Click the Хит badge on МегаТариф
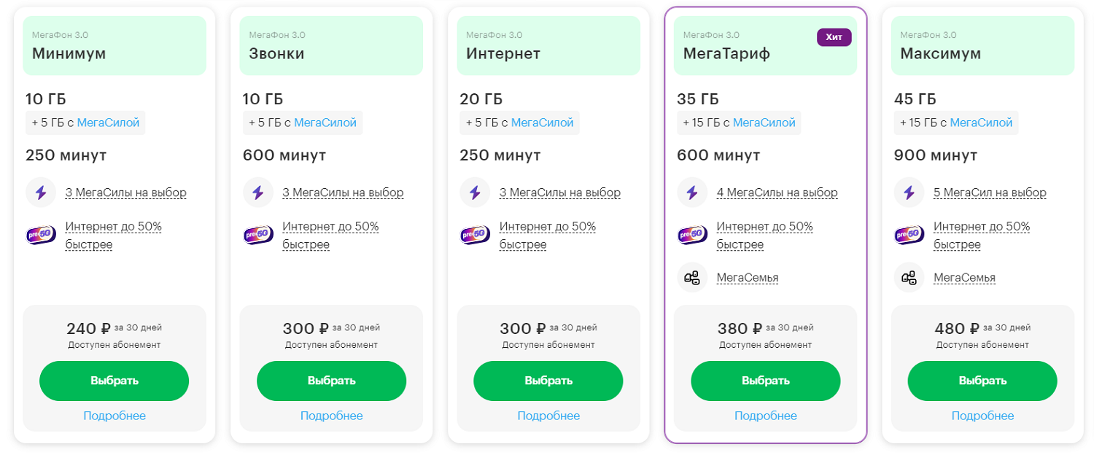The image size is (1094, 455). pyautogui.click(x=834, y=37)
